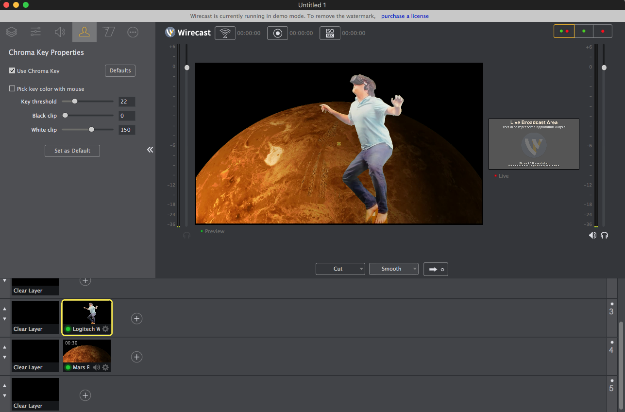
Task: Click the Live Broadcast Area thumbnail
Action: (534, 144)
